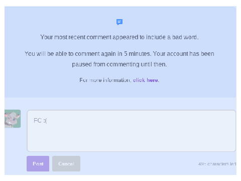
Task: Click 'Your account has been' text
Action: click(x=184, y=54)
